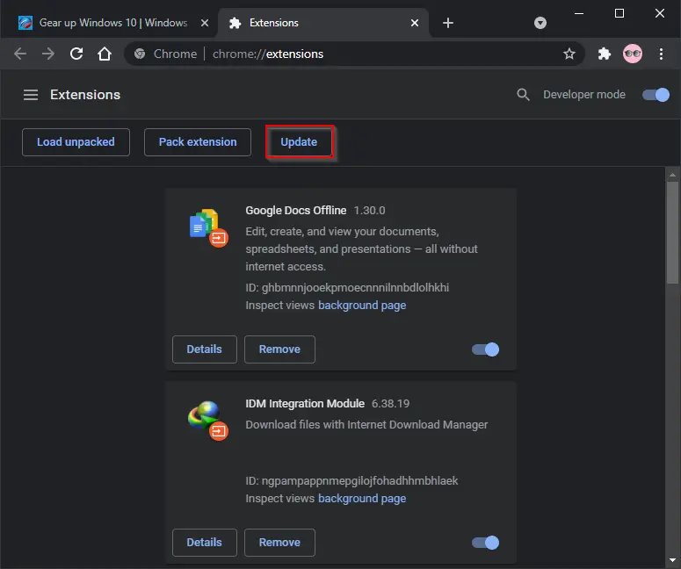Maximize the Chrome window
Viewport: 681px width, 569px height.
coord(619,13)
